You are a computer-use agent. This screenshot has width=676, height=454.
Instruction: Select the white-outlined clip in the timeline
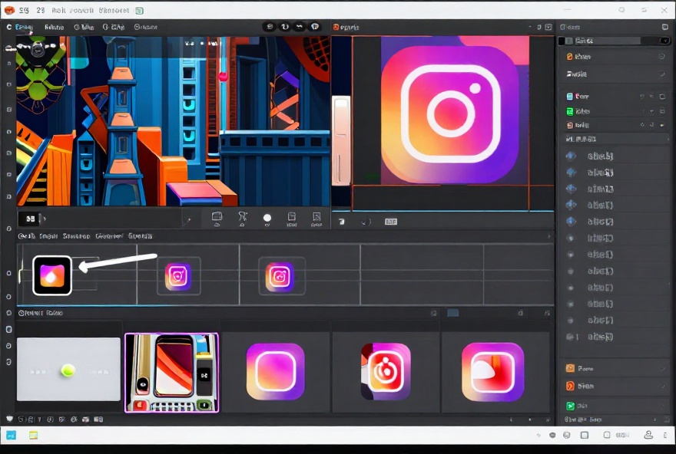tap(52, 275)
